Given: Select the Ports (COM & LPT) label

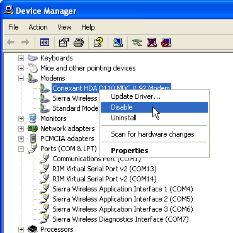Looking at the screenshot, I should [69, 149].
